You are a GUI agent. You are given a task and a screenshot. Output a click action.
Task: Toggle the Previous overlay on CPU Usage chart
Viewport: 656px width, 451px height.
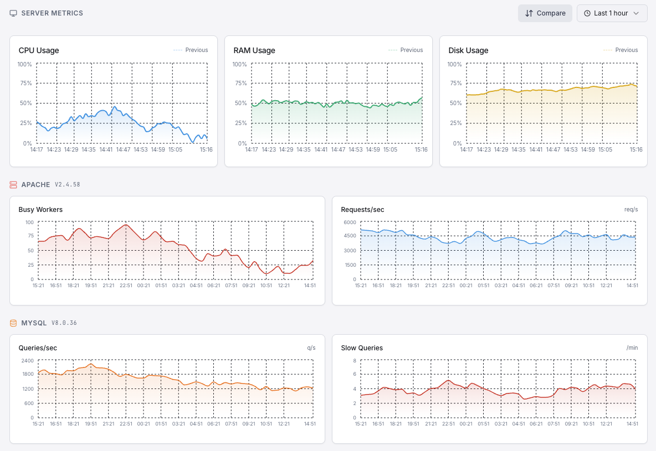tap(191, 50)
